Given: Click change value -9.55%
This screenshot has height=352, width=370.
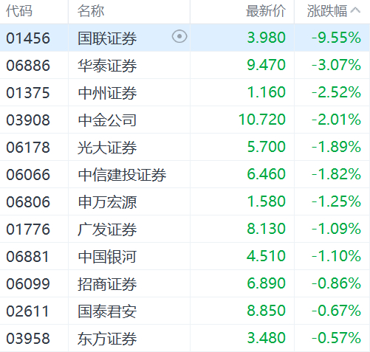Looking at the screenshot, I should click(x=336, y=38).
